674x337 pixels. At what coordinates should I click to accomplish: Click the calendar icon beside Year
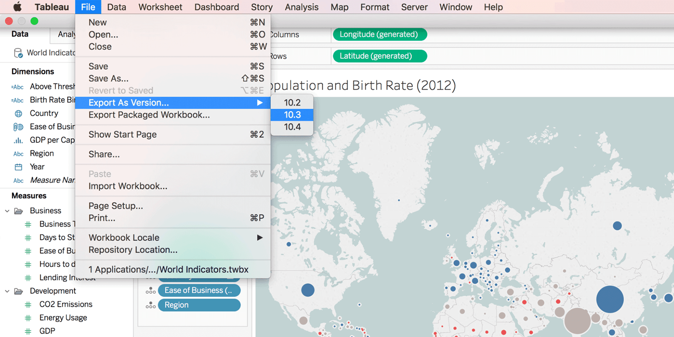pos(19,167)
